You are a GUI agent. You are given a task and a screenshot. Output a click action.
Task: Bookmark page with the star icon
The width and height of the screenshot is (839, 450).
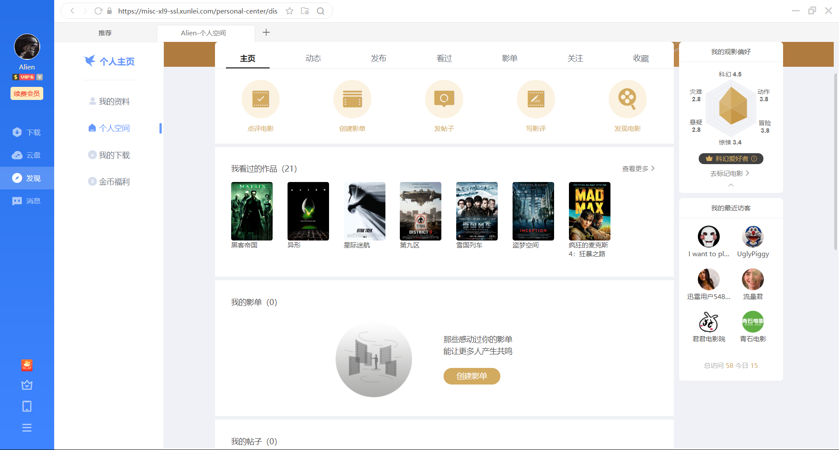(289, 11)
